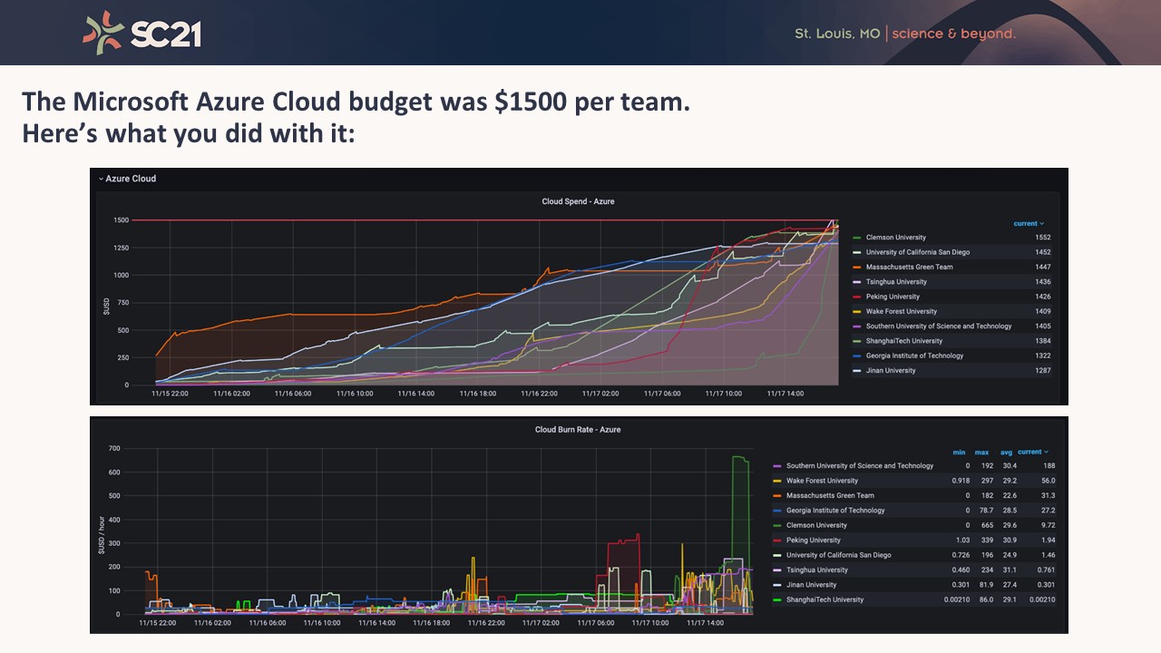Click Jinan University's value 1287

click(x=1043, y=370)
